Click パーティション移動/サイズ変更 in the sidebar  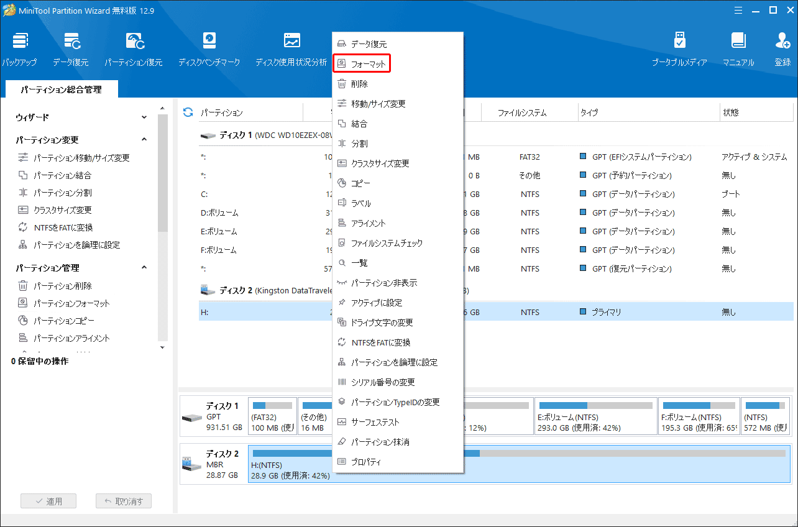(x=74, y=158)
